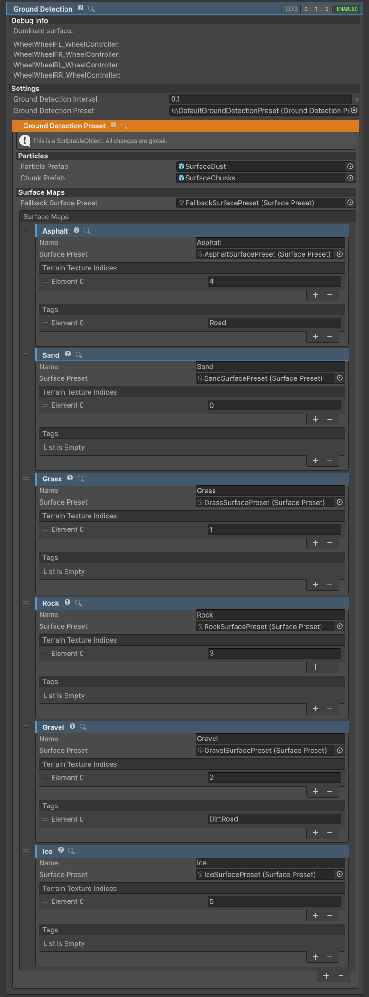
Task: Click magnifier icon in Grass header
Action: 81,479
